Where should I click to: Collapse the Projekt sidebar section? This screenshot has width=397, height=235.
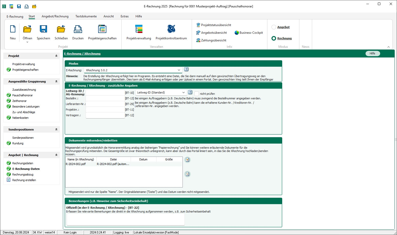pos(56,56)
